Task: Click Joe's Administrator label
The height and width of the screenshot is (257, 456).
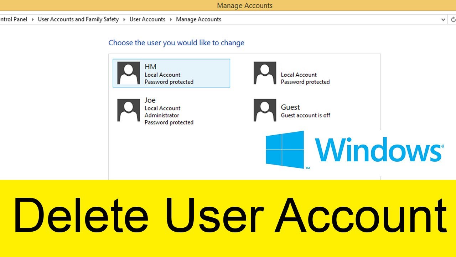Action: (x=162, y=115)
